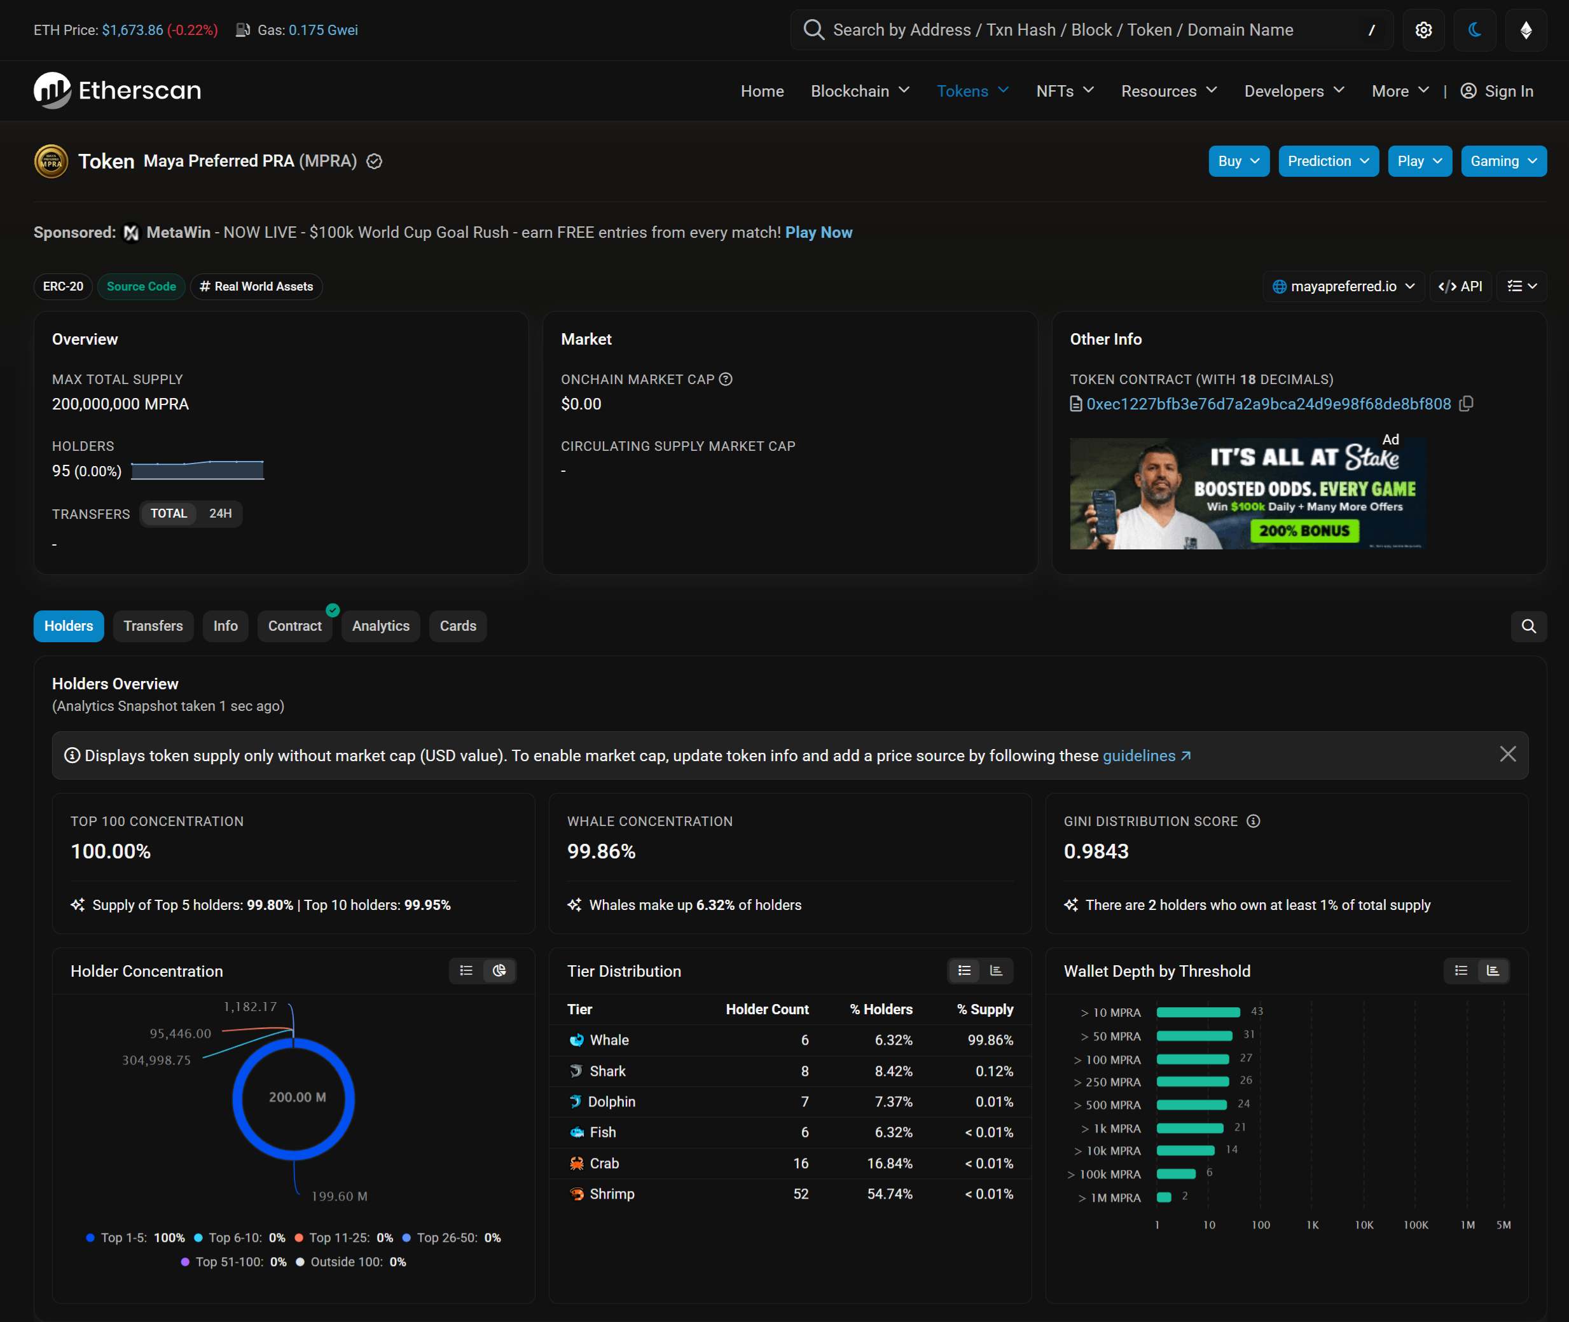The height and width of the screenshot is (1322, 1569).
Task: Open the Gaming dropdown
Action: click(x=1503, y=161)
